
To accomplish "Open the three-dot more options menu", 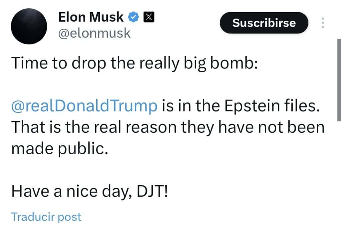I will coord(322,23).
